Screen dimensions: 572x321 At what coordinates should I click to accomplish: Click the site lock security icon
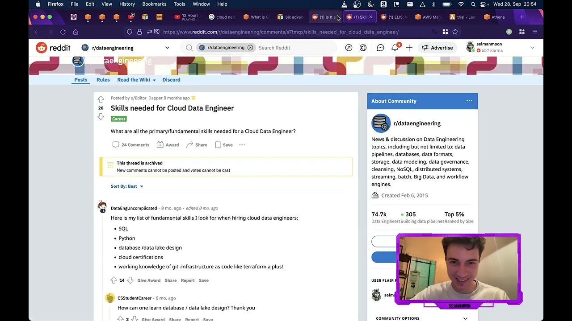139,32
